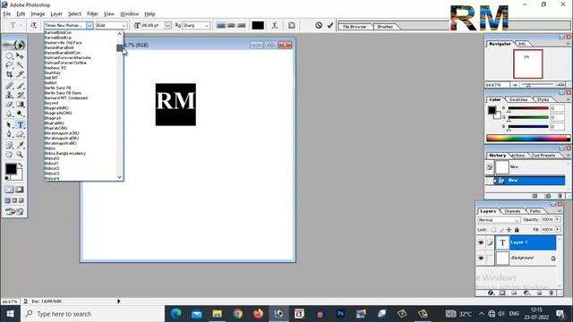
Task: Select the Notes tool
Action: [x=10, y=145]
